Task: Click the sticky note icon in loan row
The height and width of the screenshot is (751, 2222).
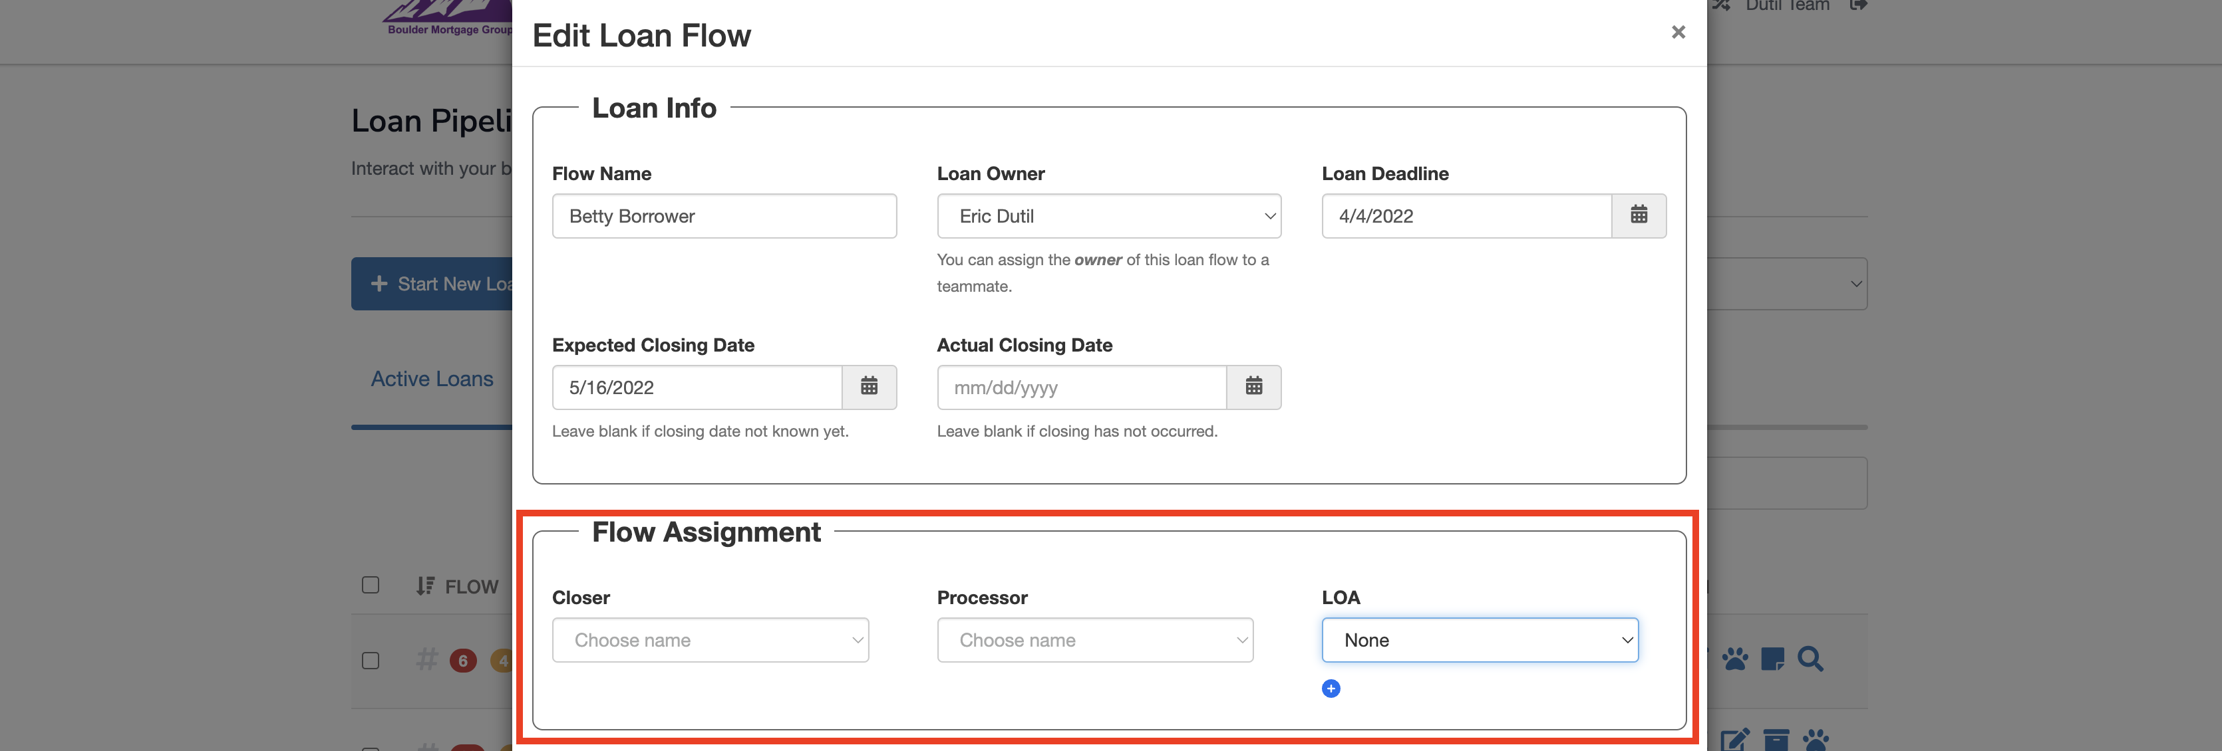Action: (1772, 659)
